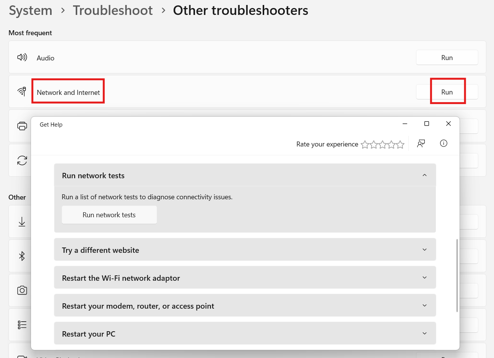Click the Network and Internet Wi-Fi icon
This screenshot has height=358, width=494.
[x=22, y=91]
